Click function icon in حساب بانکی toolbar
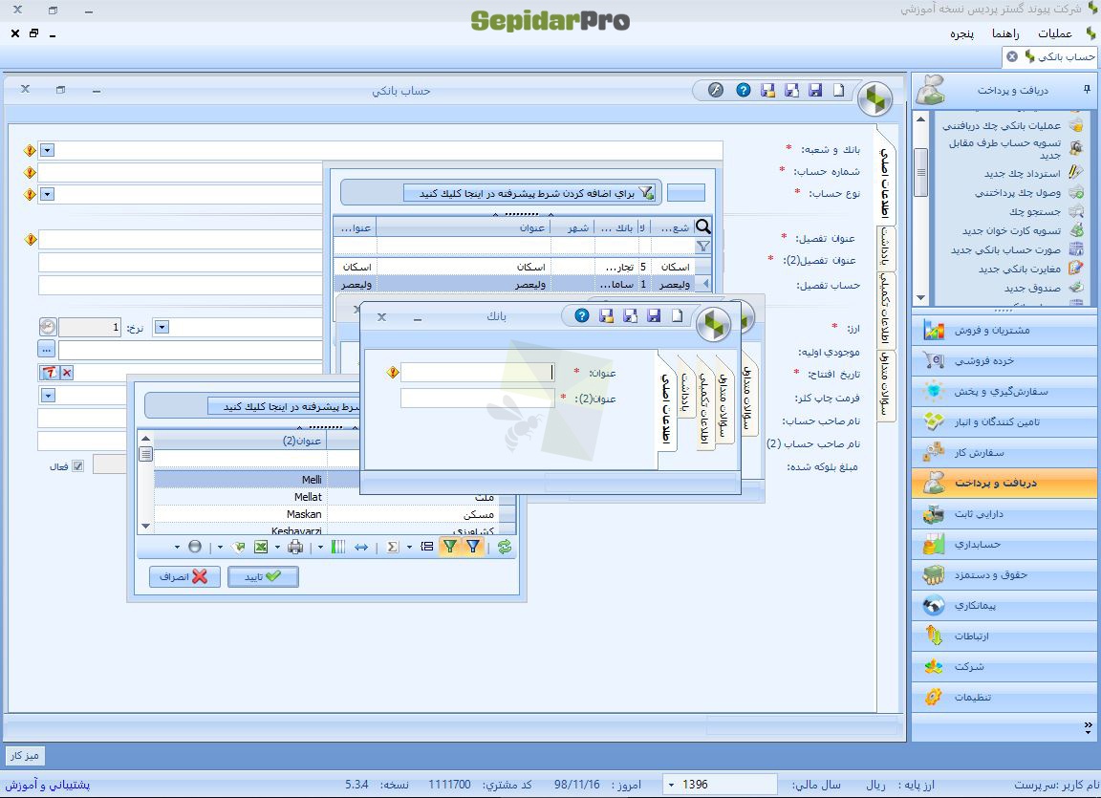This screenshot has width=1101, height=798. (715, 90)
